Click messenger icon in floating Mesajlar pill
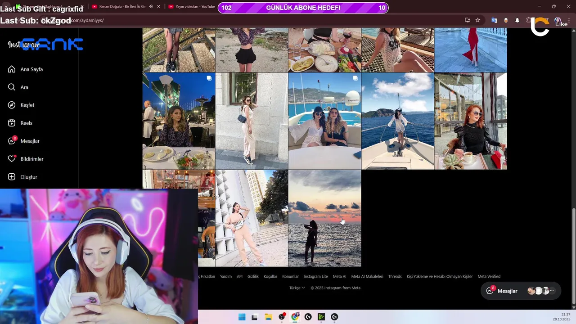Image resolution: width=576 pixels, height=324 pixels. pos(490,291)
